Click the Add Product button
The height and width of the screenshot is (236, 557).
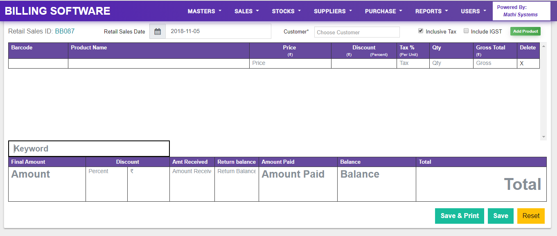525,31
